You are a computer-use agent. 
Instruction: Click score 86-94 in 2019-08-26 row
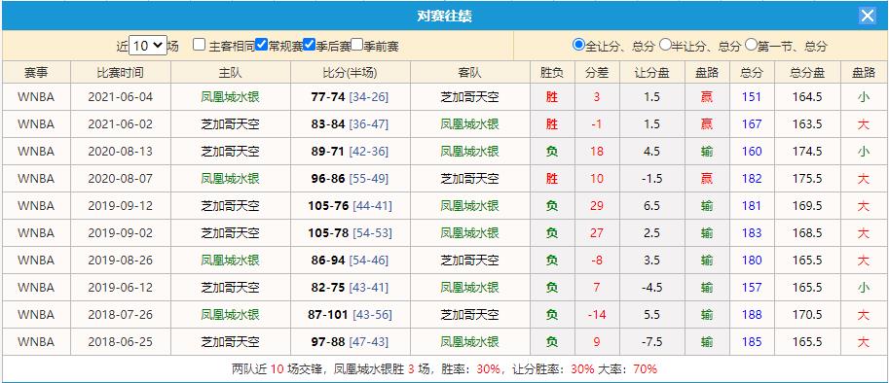click(x=328, y=261)
